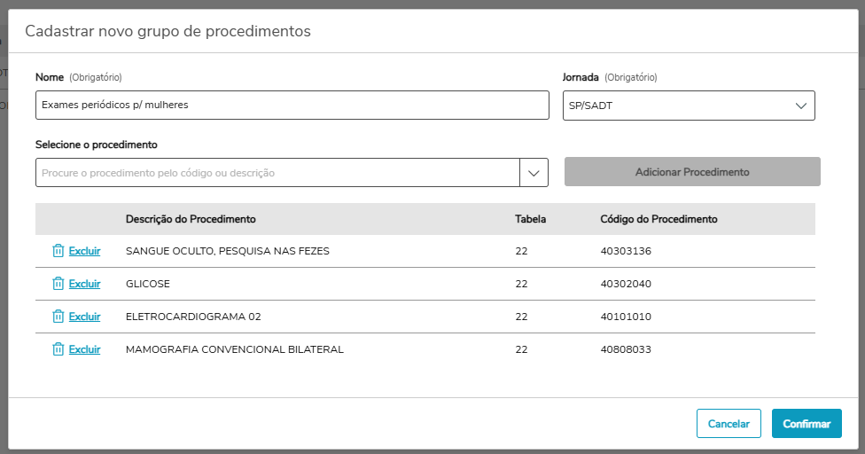The width and height of the screenshot is (865, 454).
Task: Click the Tabela column header
Action: 530,219
